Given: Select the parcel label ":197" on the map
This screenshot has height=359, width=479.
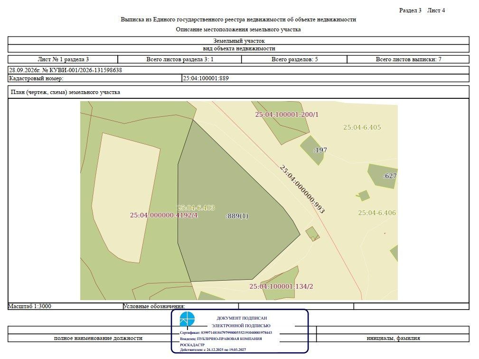Looking at the screenshot, I should 320,150.
